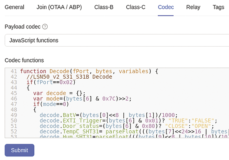
Task: Open the Relay tab
Action: point(193,7)
